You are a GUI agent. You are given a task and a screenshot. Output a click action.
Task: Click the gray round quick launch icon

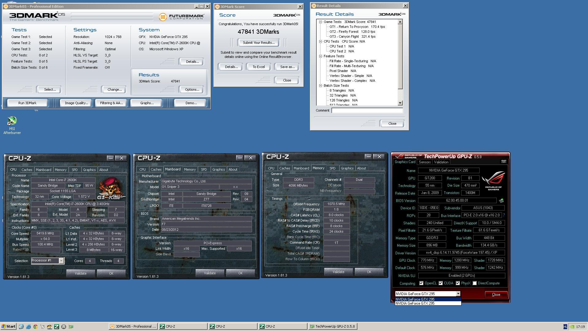tap(63, 327)
